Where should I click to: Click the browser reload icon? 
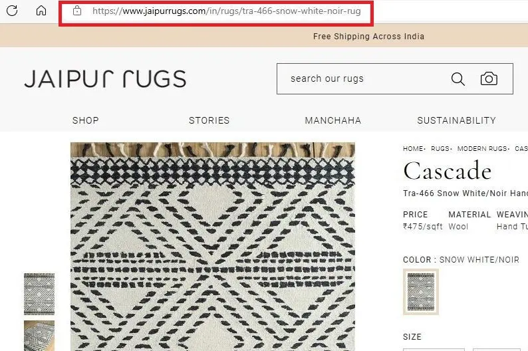click(12, 11)
